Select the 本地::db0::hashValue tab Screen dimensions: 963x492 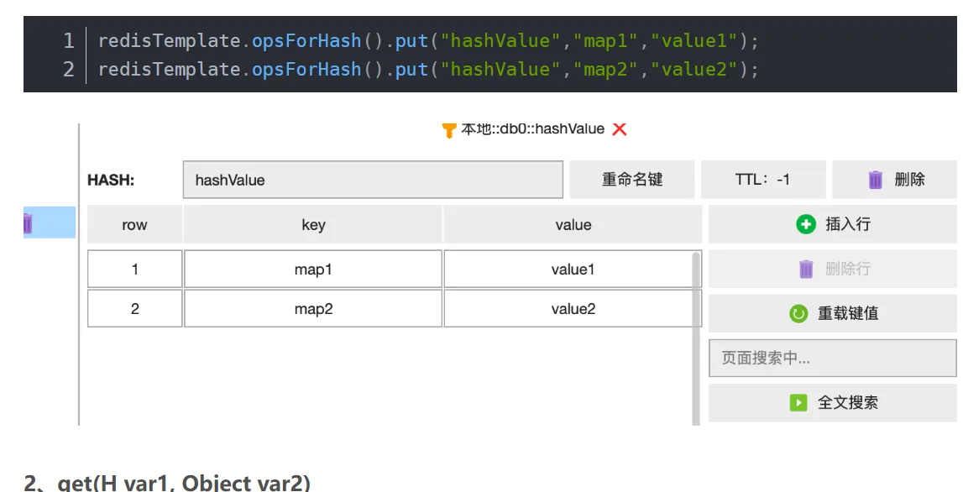tap(532, 129)
